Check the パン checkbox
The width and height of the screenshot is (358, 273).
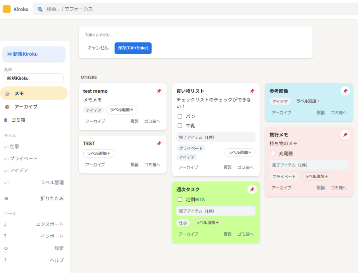[x=180, y=116]
